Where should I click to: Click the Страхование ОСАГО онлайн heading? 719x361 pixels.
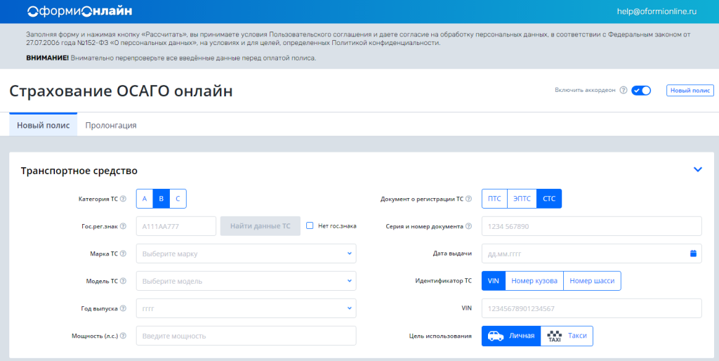coord(121,91)
